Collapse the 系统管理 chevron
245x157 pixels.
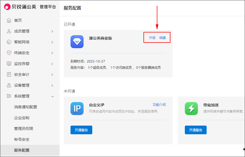53,97
